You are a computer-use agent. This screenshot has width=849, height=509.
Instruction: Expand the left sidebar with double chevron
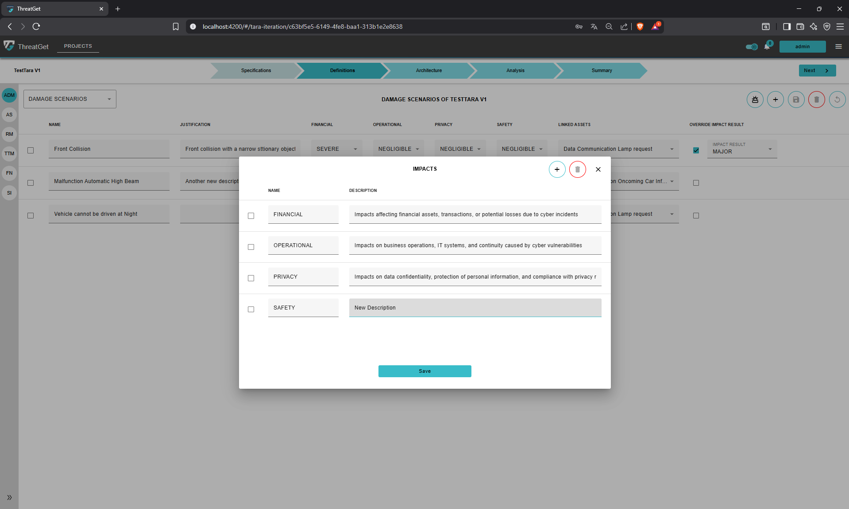[9, 498]
